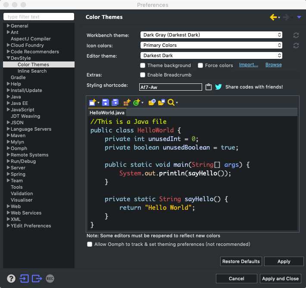This screenshot has height=288, width=306.
Task: Click the Export preferences icon
Action: 37,279
